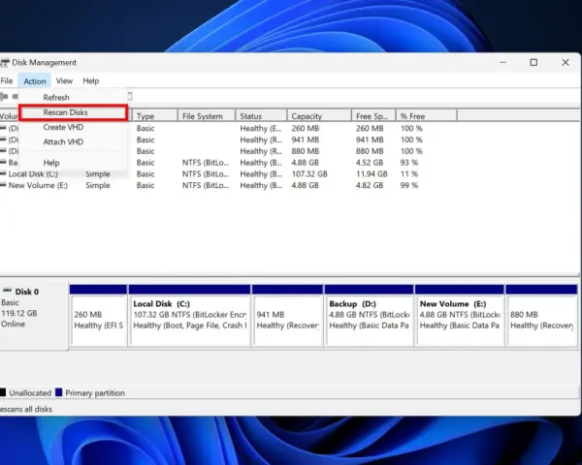The height and width of the screenshot is (465, 582).
Task: Select the 880 MB recovery partition block
Action: (541, 316)
